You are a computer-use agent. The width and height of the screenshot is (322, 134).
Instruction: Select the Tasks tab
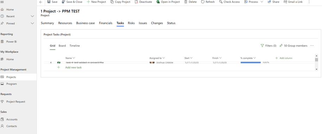[120, 23]
